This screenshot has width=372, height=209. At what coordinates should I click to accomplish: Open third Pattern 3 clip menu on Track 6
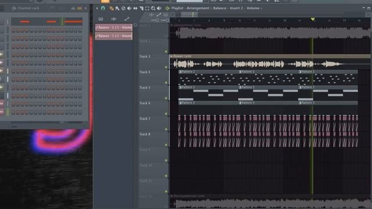click(300, 103)
